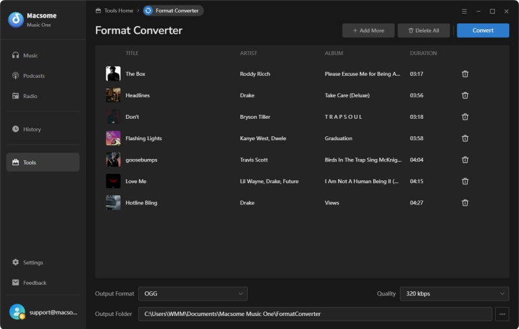The height and width of the screenshot is (329, 519).
Task: Click the Hotline Bling album cover
Action: point(113,203)
